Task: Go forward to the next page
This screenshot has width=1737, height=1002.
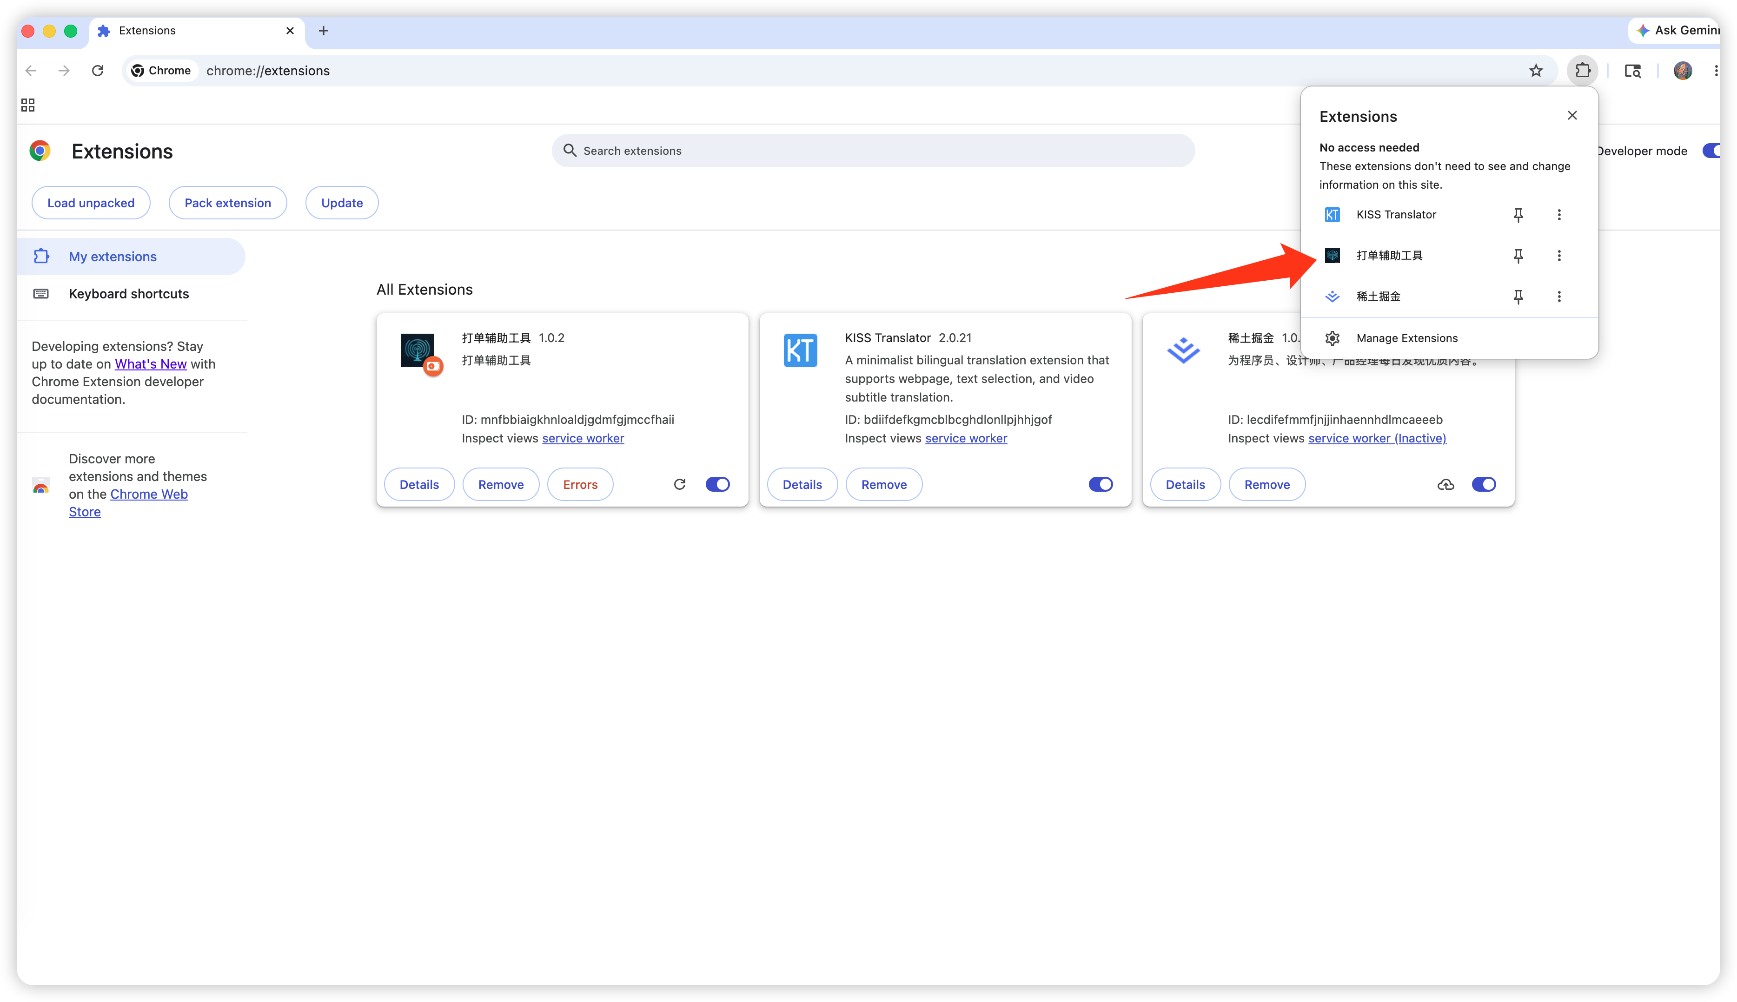Action: pyautogui.click(x=64, y=70)
